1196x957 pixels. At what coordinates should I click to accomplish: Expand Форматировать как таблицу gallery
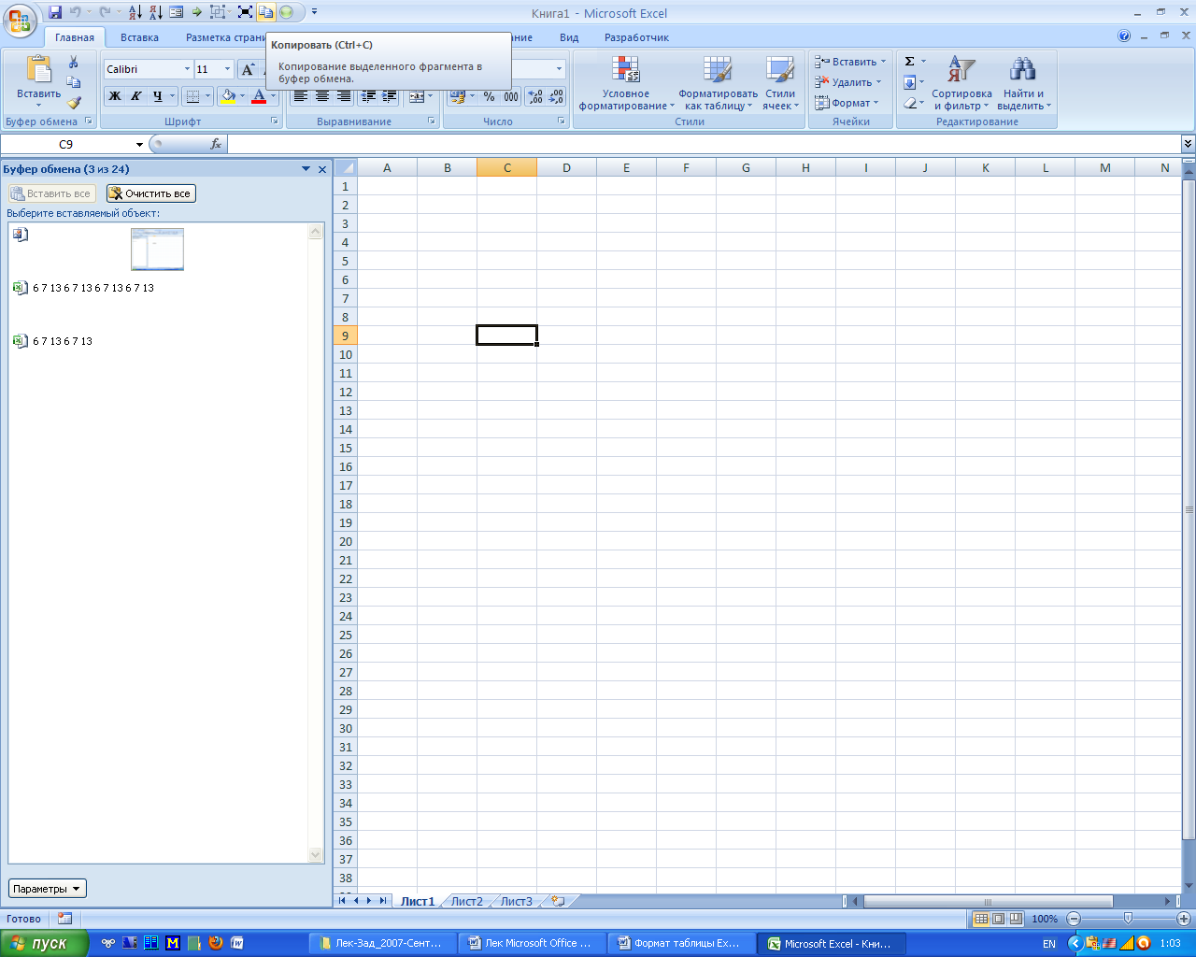click(x=718, y=83)
